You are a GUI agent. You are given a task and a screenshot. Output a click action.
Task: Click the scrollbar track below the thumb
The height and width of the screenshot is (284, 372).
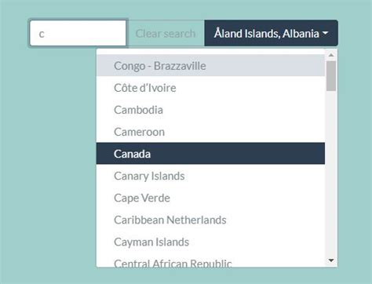click(x=331, y=173)
